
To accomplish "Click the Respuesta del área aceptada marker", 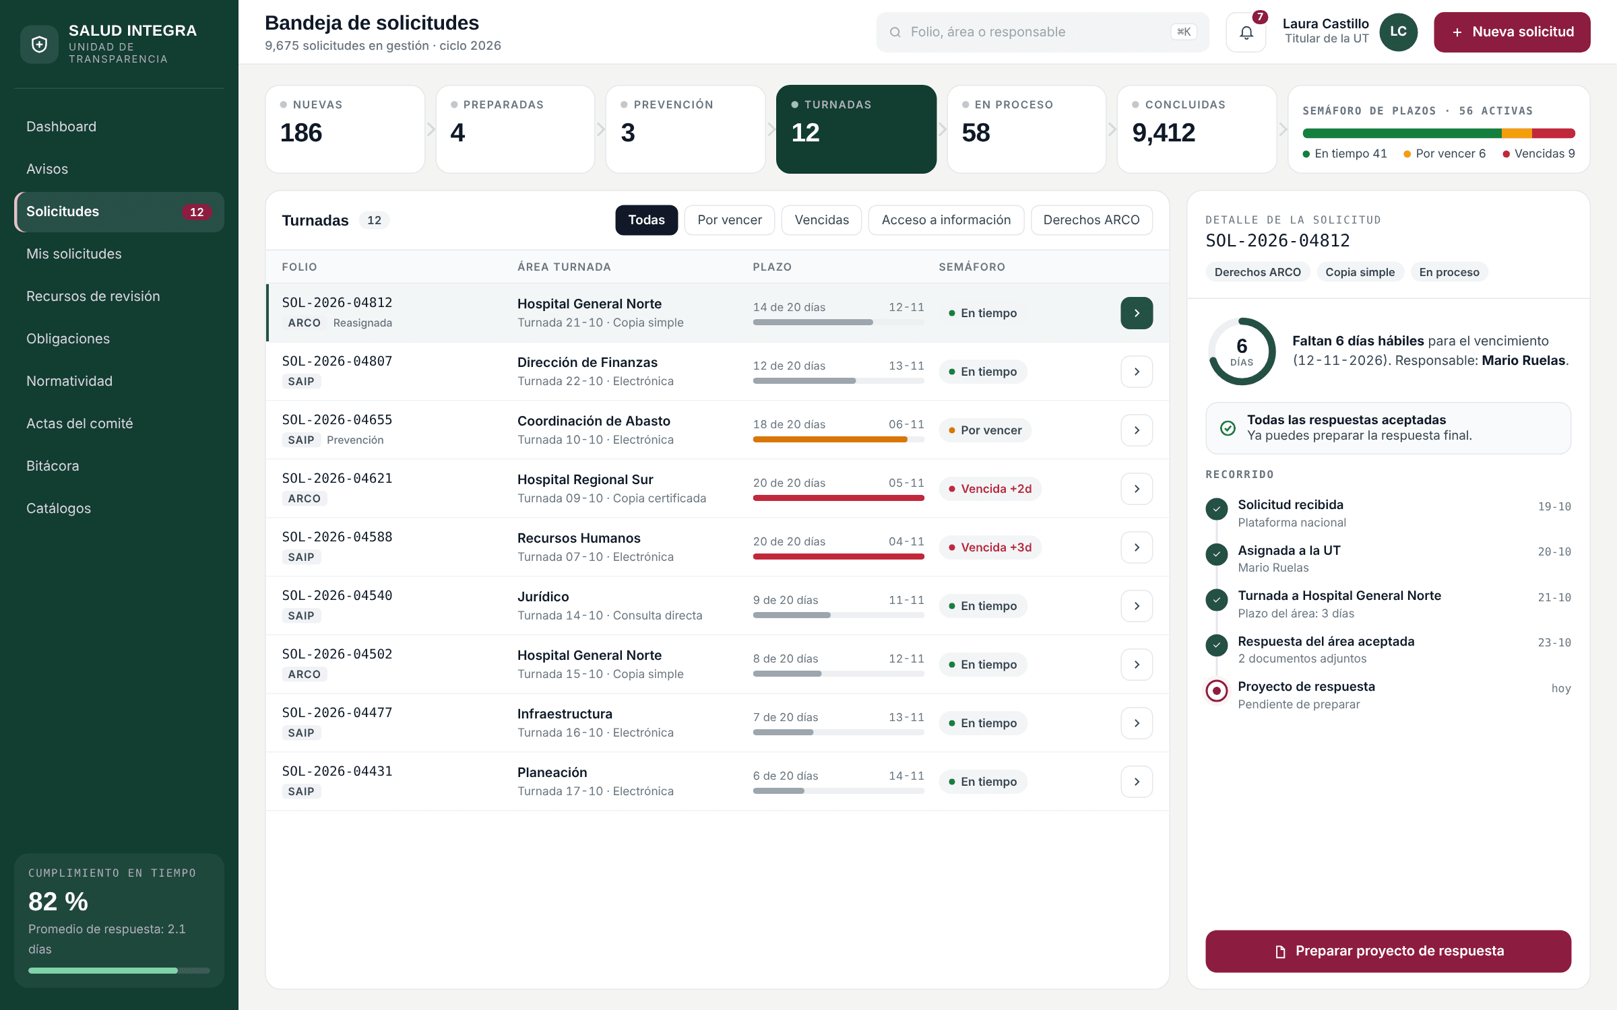I will pos(1216,645).
